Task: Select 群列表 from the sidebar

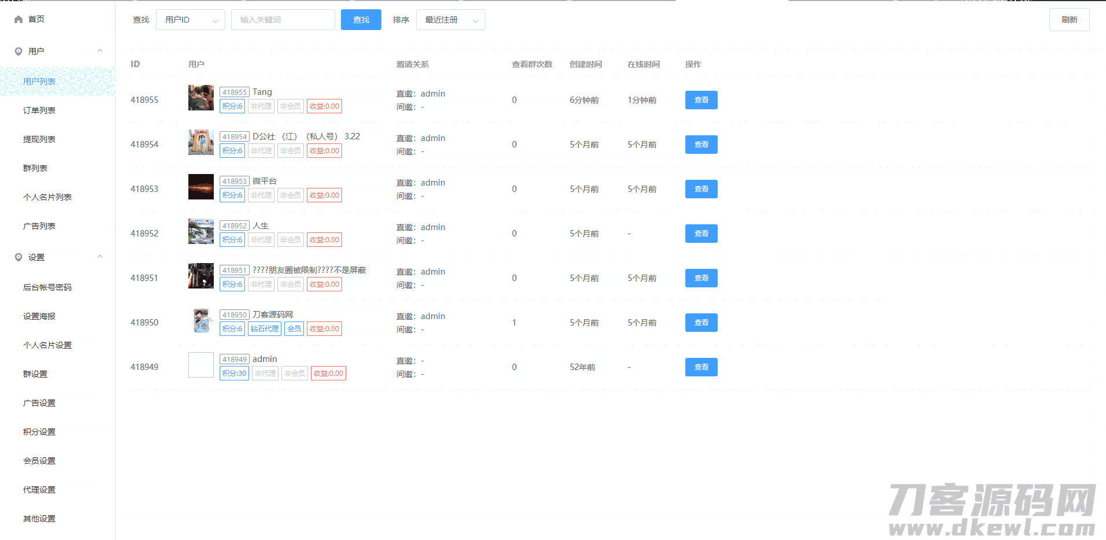Action: [35, 168]
